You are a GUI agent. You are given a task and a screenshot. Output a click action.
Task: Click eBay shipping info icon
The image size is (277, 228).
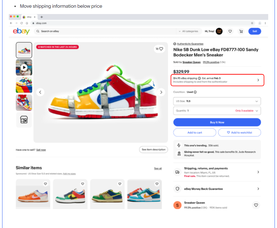[x=199, y=78]
